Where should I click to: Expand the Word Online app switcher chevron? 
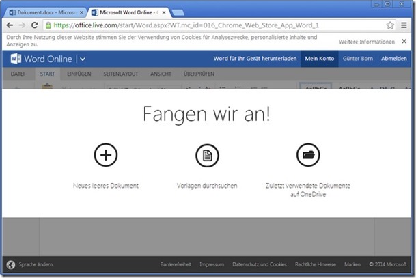(x=83, y=59)
